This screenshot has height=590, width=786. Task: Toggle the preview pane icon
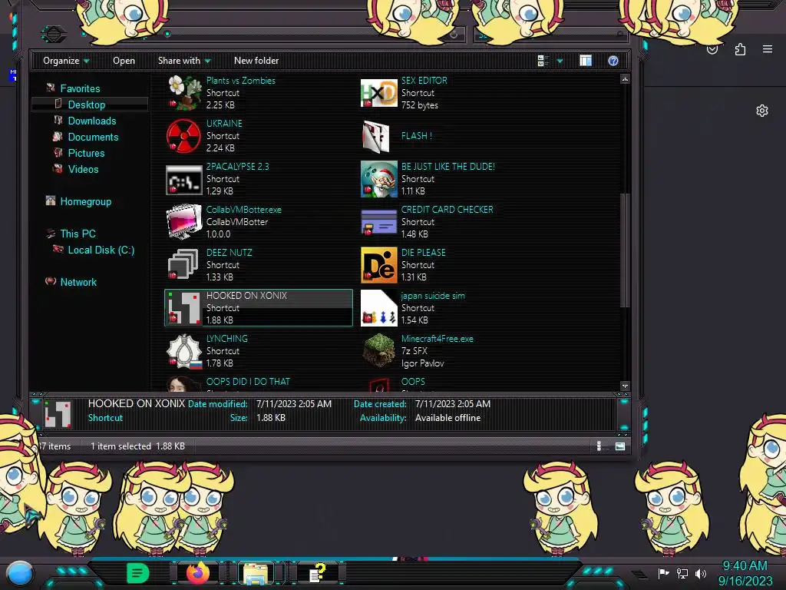586,61
